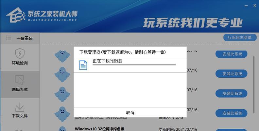Click the 下载文件 label in sidebar

coord(20,116)
